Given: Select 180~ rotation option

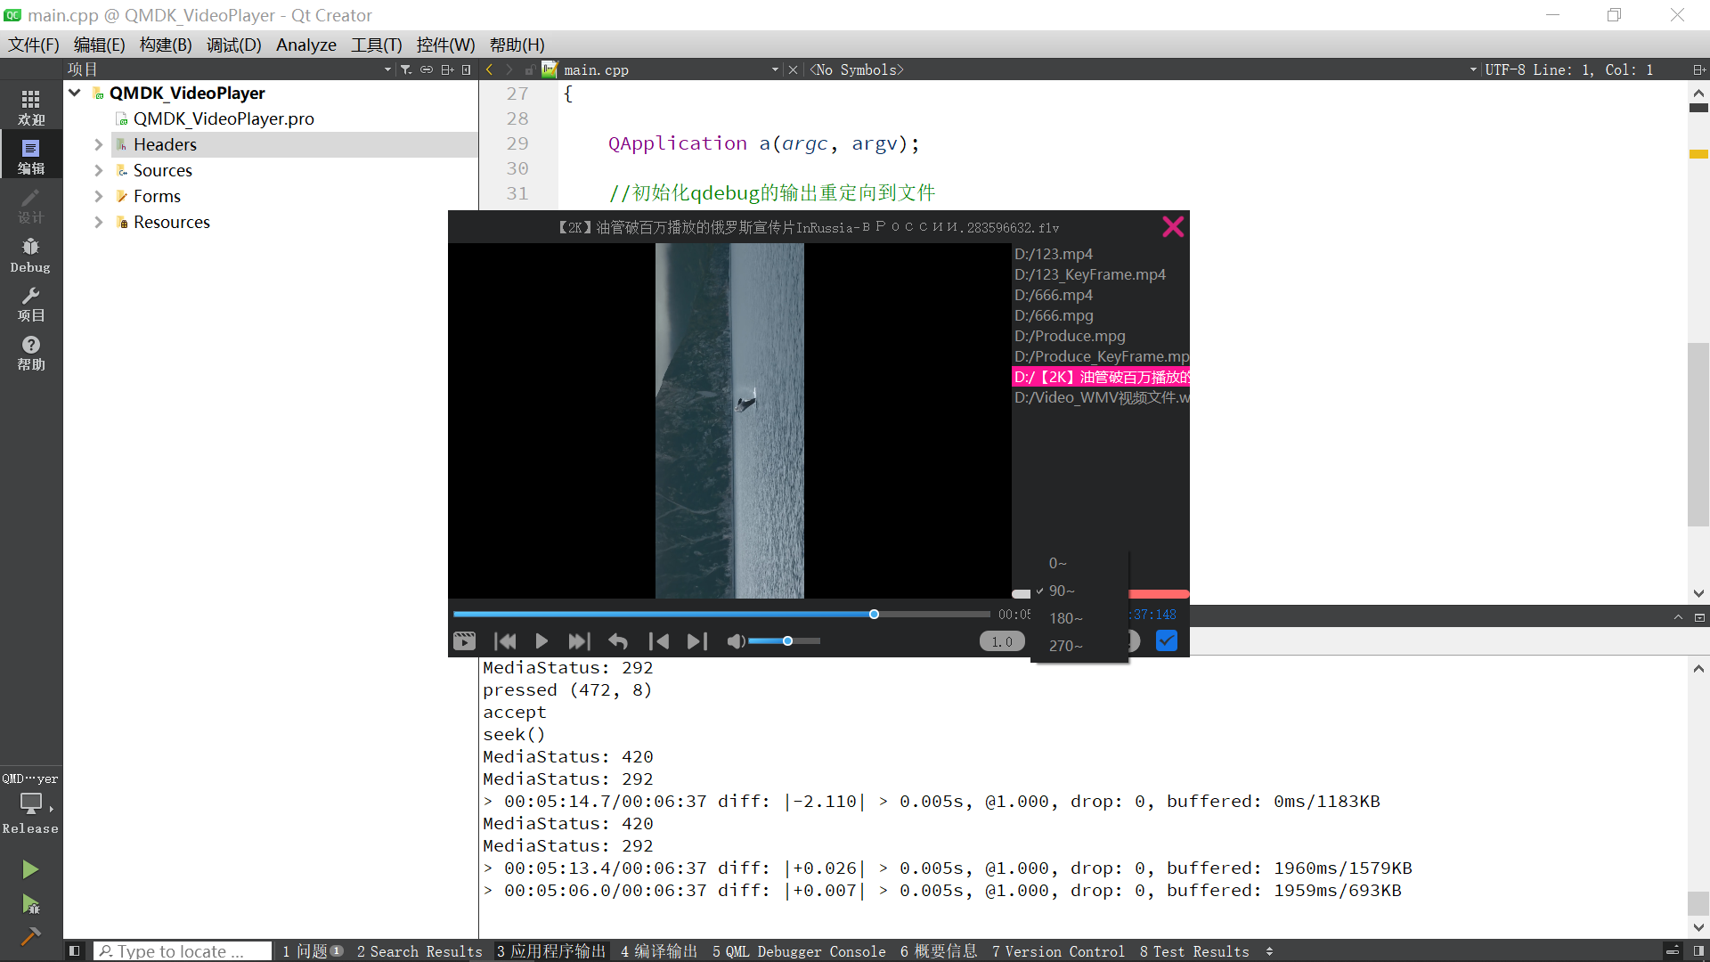Looking at the screenshot, I should coord(1065,618).
